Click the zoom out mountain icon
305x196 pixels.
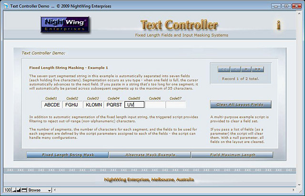pos(14,190)
